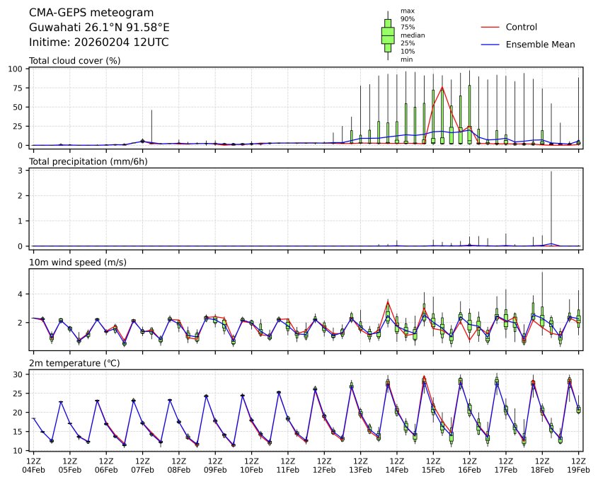598x482 pixels.
Task: Select the Control legend label
Action: click(x=522, y=28)
